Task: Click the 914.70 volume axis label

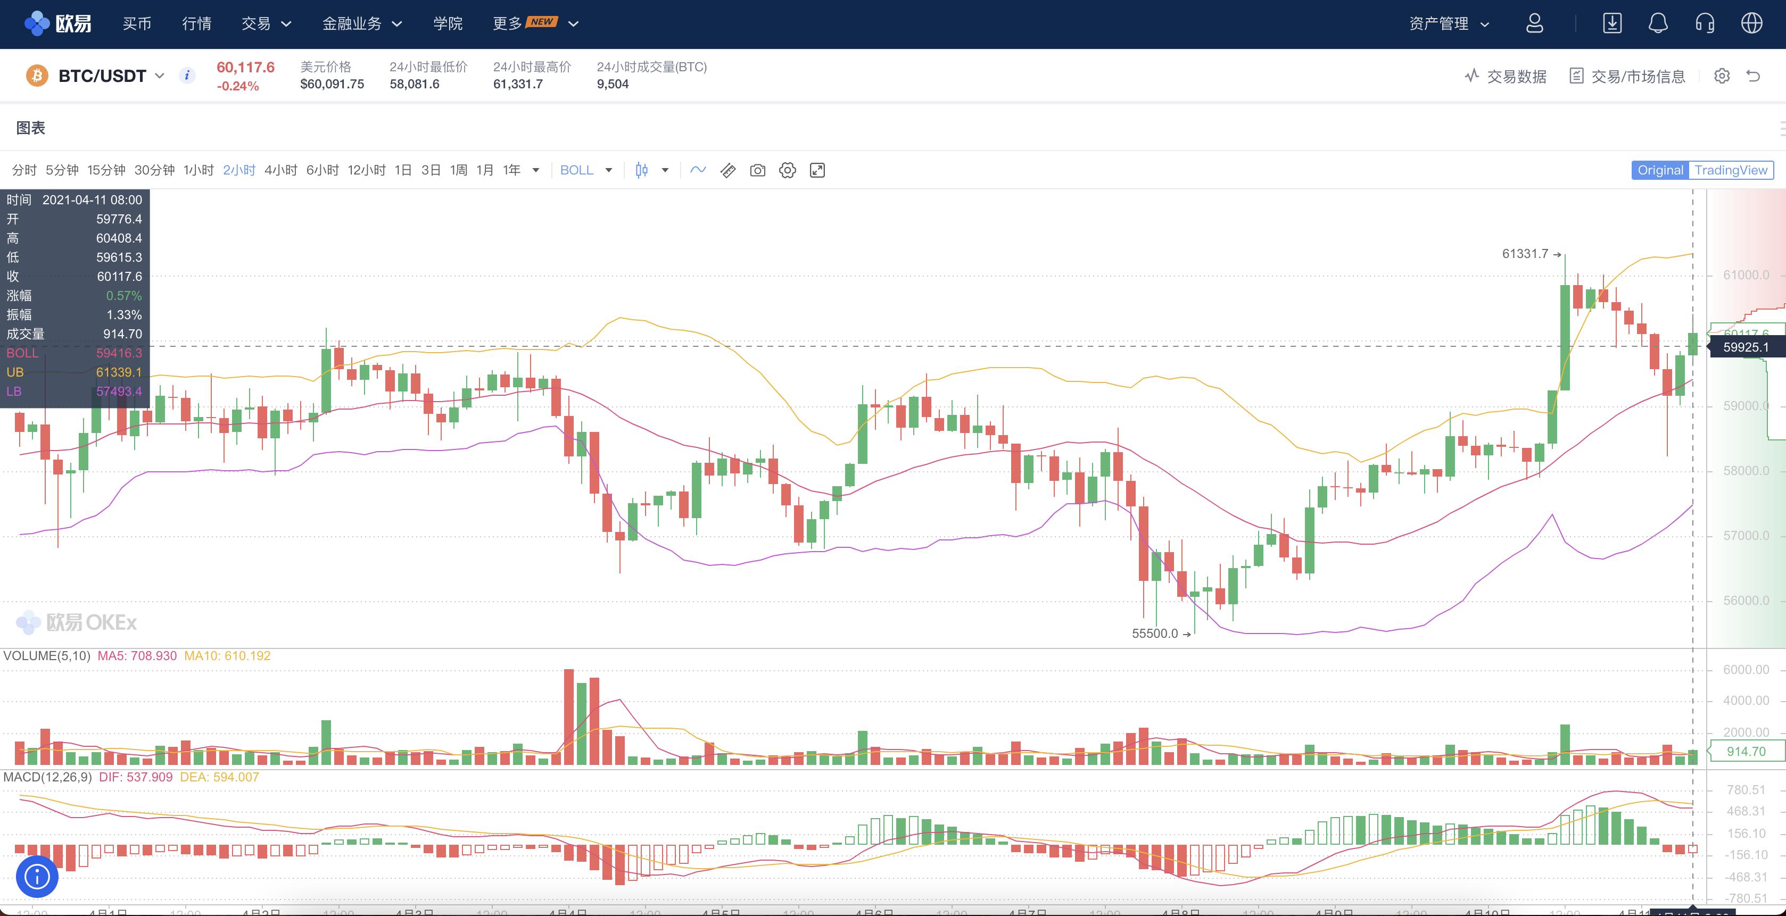Action: 1746,751
